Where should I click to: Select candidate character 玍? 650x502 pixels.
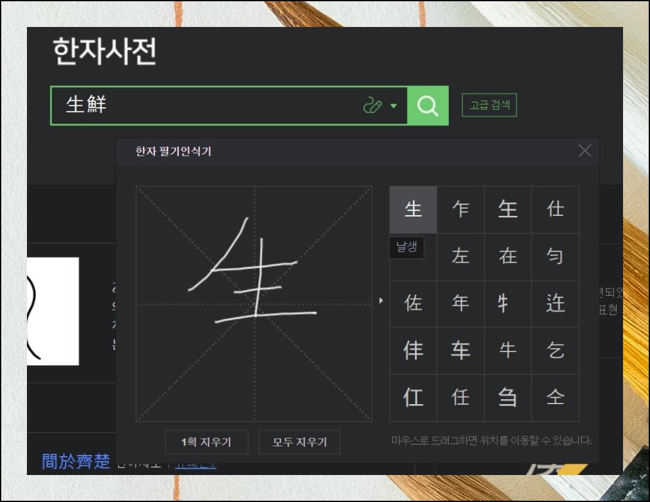[508, 209]
